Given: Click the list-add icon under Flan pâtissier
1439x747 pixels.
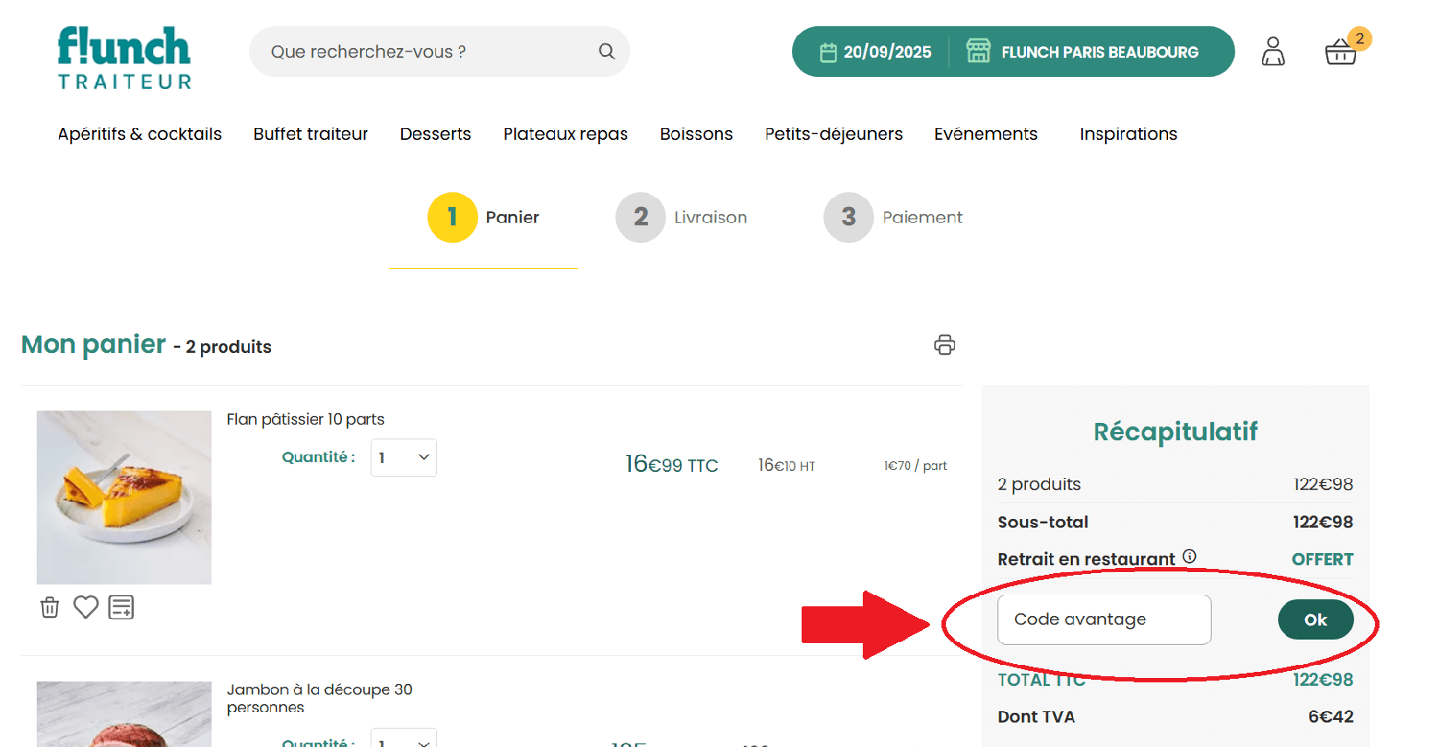Looking at the screenshot, I should pos(122,607).
